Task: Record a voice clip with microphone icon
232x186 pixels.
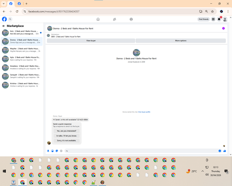Action: [48, 151]
